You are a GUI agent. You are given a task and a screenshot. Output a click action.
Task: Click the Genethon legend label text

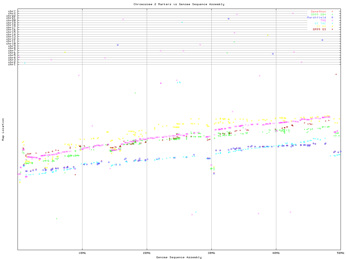[x=318, y=12]
